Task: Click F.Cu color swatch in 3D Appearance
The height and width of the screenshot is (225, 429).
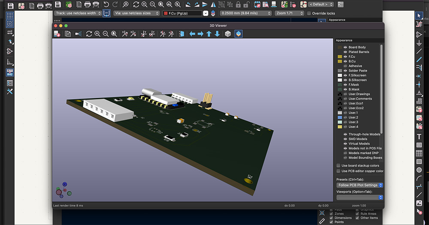Action: pos(340,57)
